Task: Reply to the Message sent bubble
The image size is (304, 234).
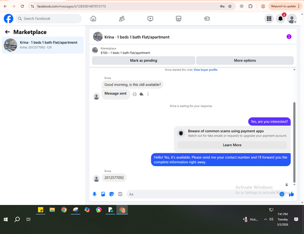Action: pos(142,94)
